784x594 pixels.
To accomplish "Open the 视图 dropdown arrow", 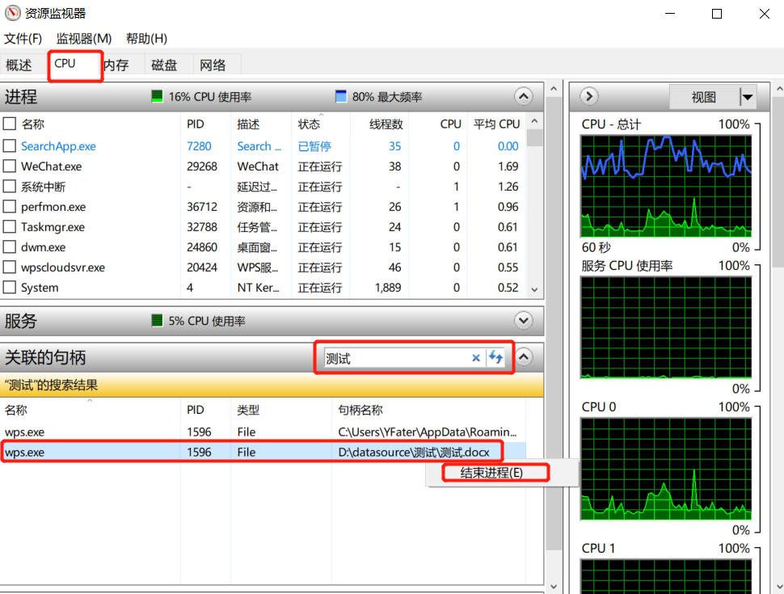I will coord(748,96).
